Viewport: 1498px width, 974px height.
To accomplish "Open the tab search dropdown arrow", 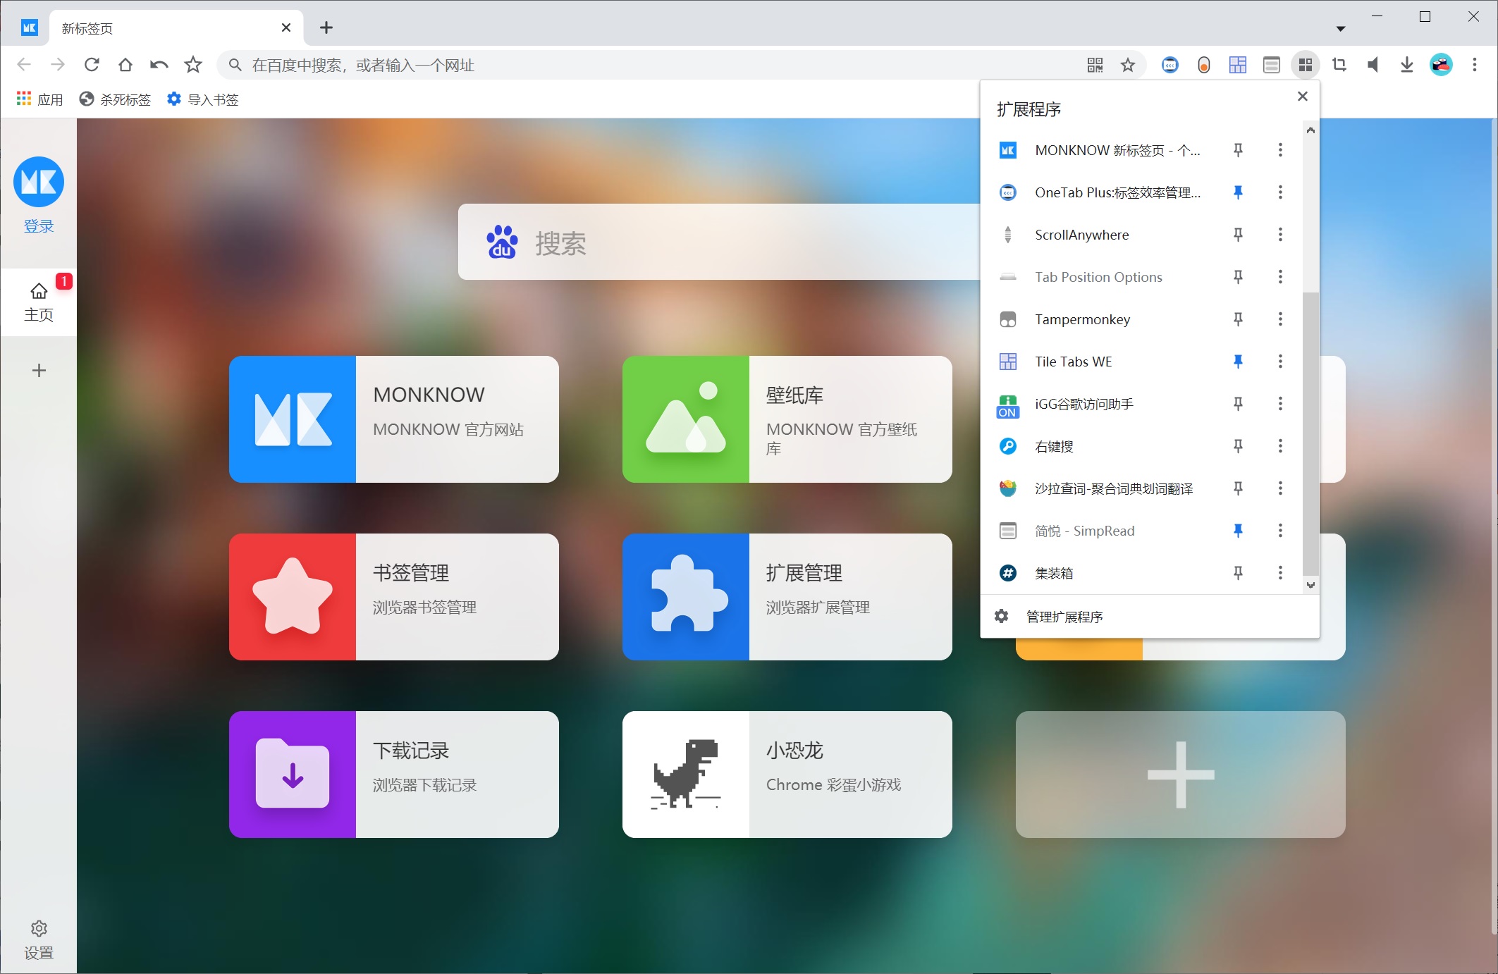I will (1340, 29).
